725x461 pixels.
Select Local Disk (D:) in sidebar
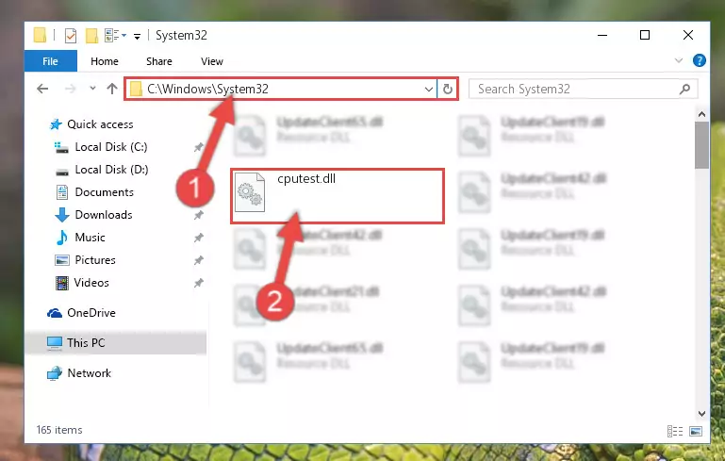click(111, 170)
